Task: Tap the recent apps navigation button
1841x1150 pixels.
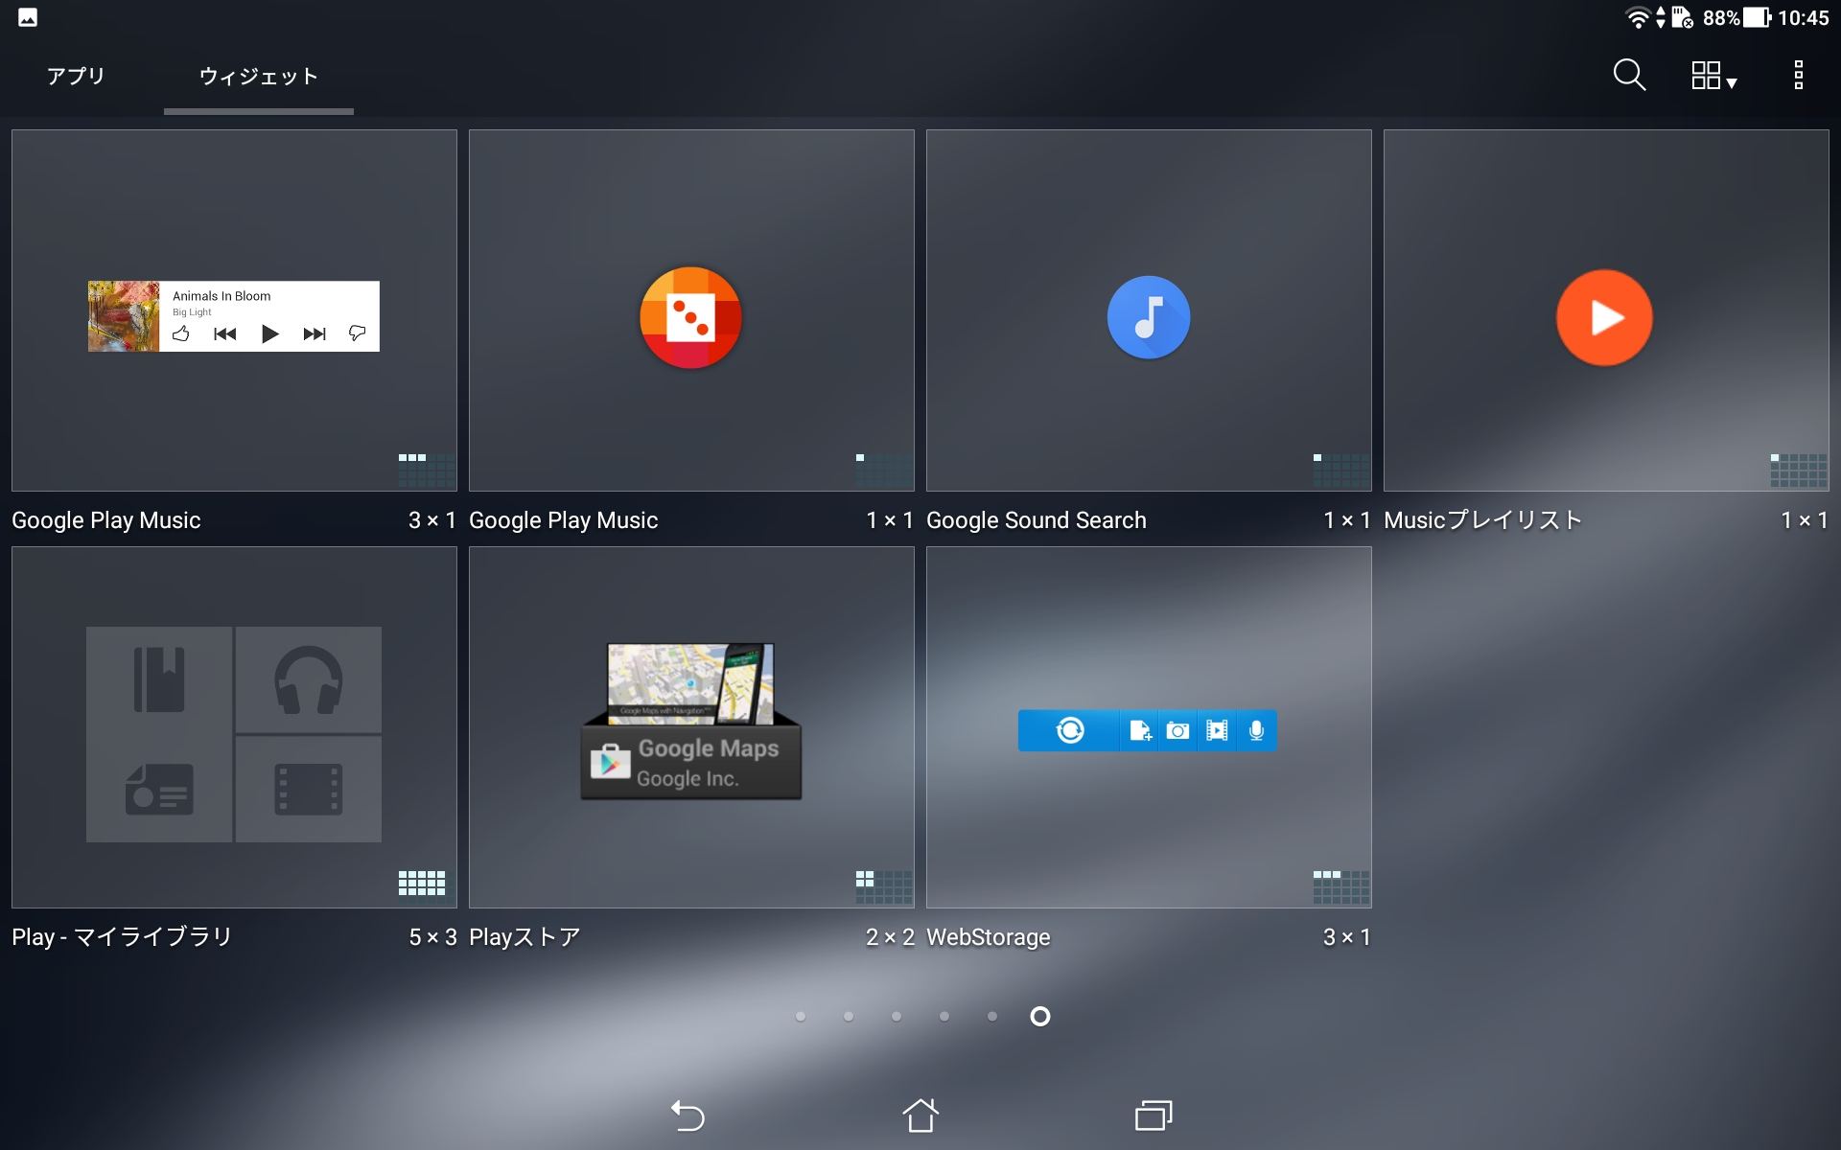Action: pyautogui.click(x=1154, y=1115)
